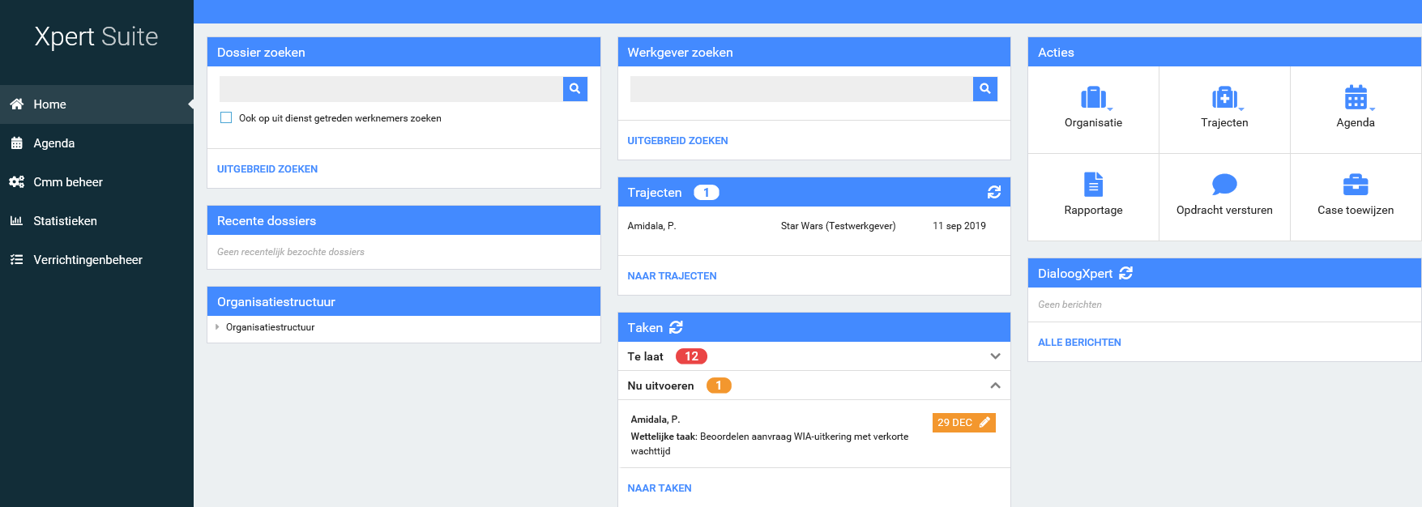This screenshot has height=507, width=1422.
Task: Refresh the DialoogXpert messages
Action: click(1125, 274)
